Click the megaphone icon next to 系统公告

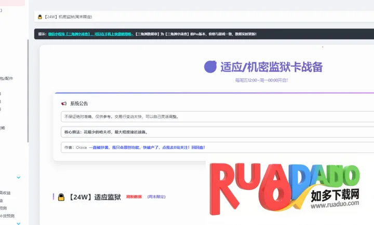pos(64,104)
